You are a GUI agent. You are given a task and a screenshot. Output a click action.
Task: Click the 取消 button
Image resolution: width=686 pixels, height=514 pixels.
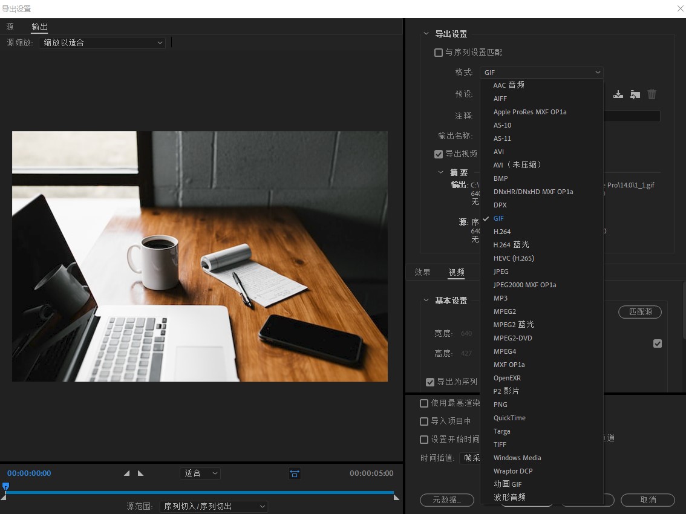click(647, 500)
